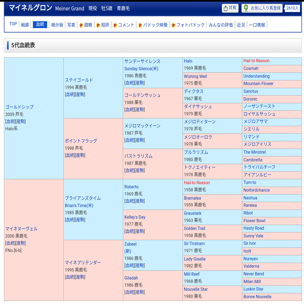The image size is (304, 304).
Task: Click 血統 link under ゴールドシップ
Action: pos(10,121)
